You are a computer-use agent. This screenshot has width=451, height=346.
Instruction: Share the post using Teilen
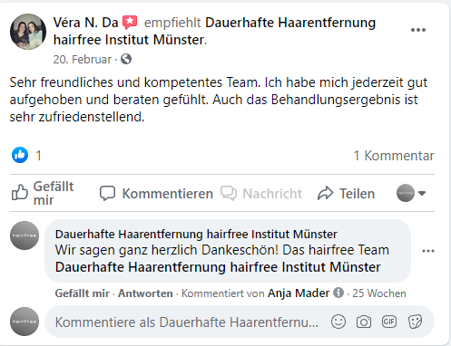tap(347, 193)
